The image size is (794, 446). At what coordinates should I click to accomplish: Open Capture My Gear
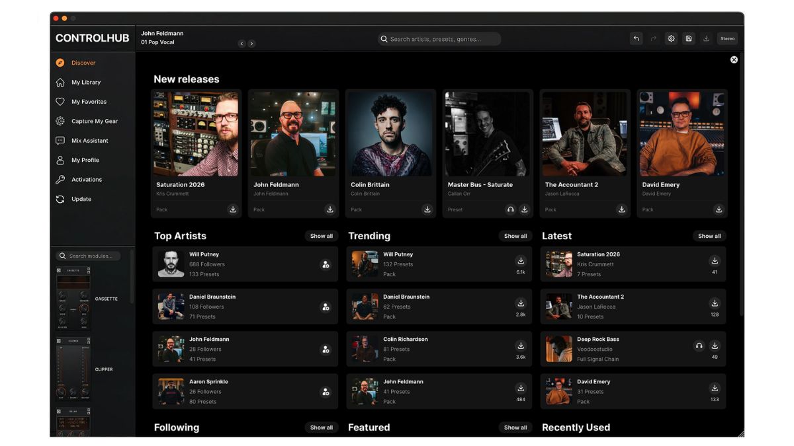95,122
